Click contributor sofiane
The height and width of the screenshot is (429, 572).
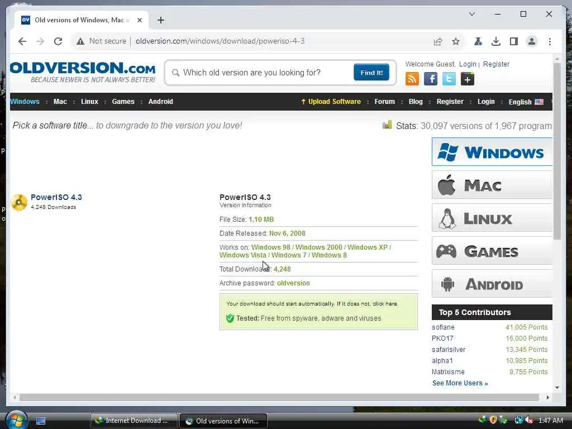[x=443, y=327]
